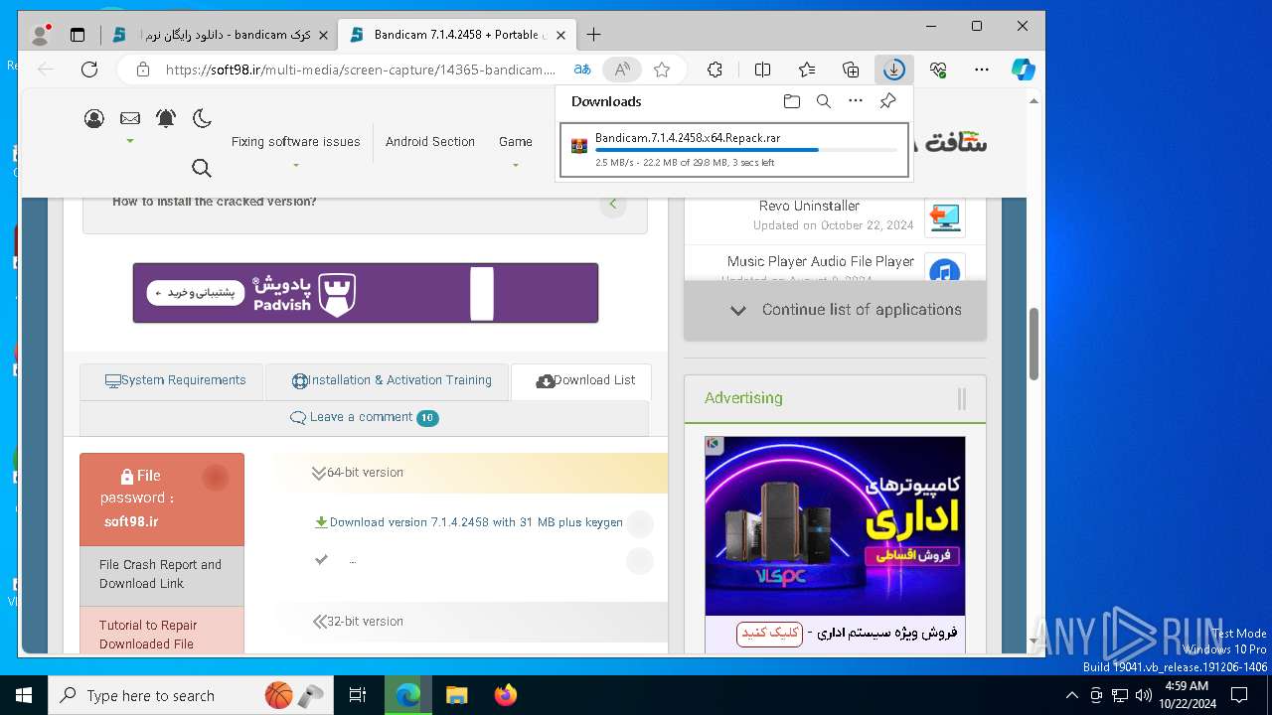
Task: Open the Copilot sidebar icon
Action: [1024, 70]
